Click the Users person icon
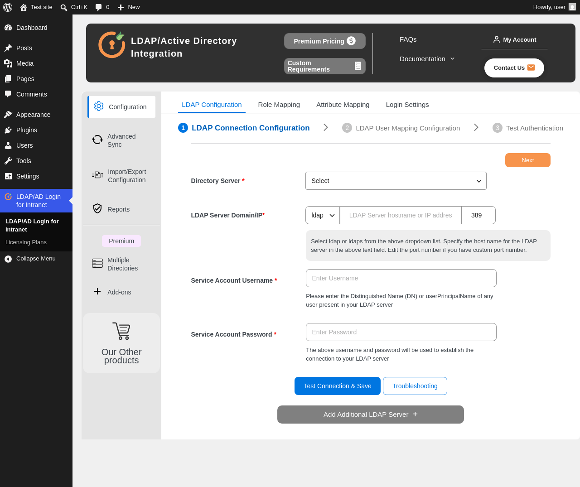 click(x=8, y=145)
